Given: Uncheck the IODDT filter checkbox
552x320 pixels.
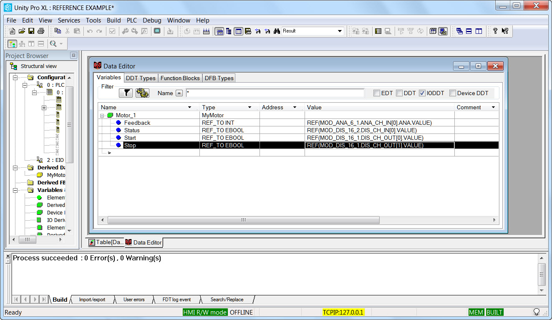Looking at the screenshot, I should click(422, 93).
